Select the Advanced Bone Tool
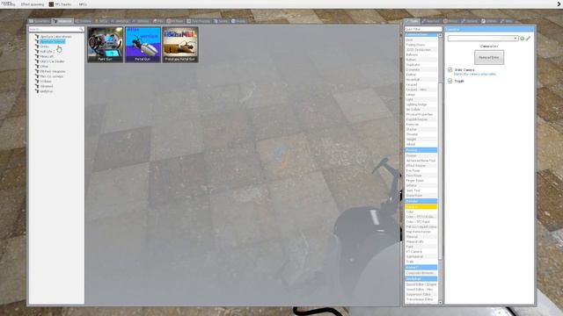 [420, 161]
